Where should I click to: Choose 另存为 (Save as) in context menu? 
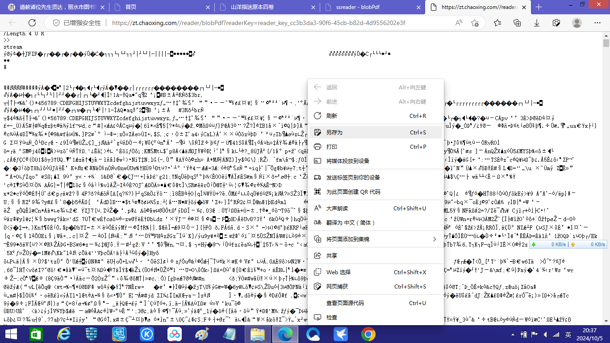pyautogui.click(x=376, y=132)
